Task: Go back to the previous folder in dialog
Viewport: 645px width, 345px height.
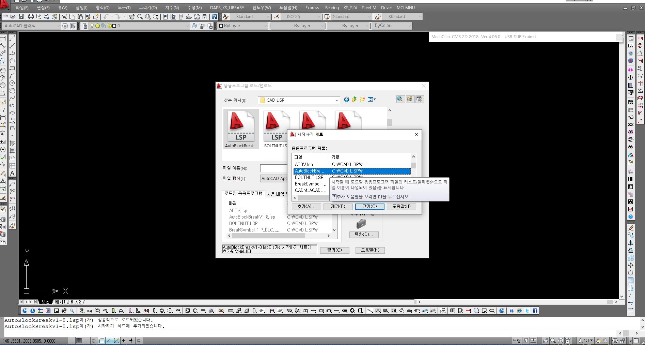Action: 346,100
